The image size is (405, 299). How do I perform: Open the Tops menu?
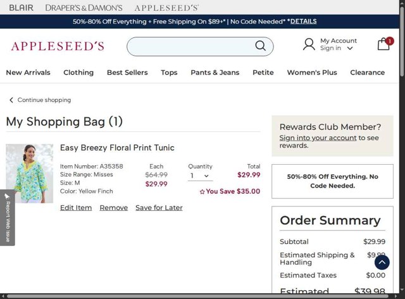(169, 72)
